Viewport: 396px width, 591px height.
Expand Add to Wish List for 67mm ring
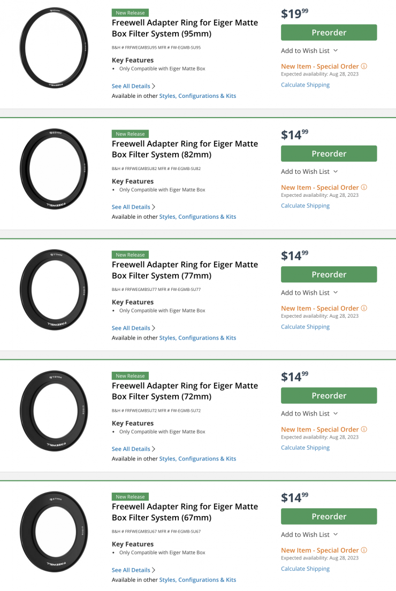(309, 534)
